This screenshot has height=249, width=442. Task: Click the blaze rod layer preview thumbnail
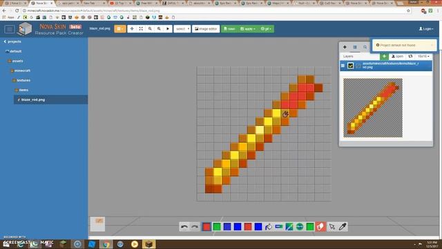click(373, 108)
